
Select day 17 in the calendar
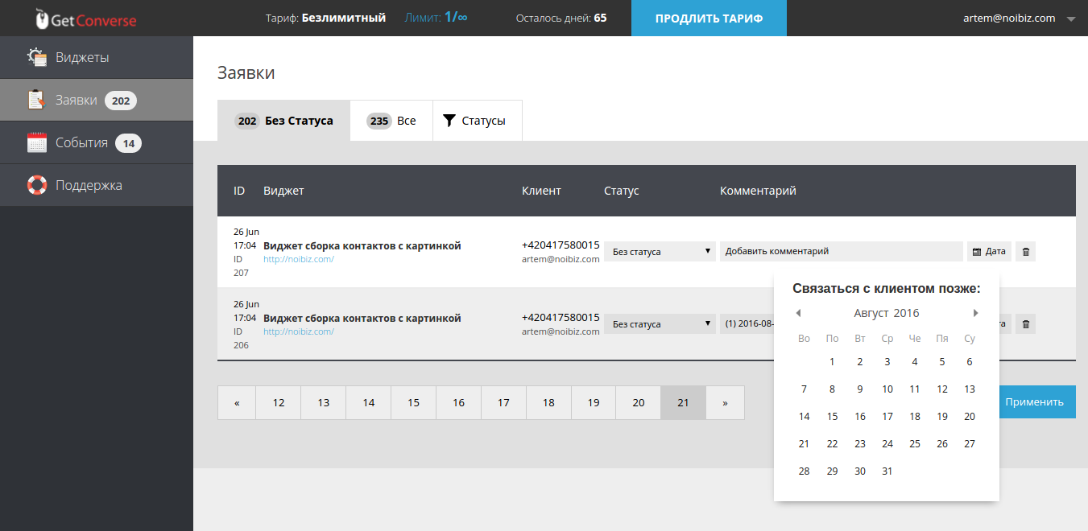point(887,417)
